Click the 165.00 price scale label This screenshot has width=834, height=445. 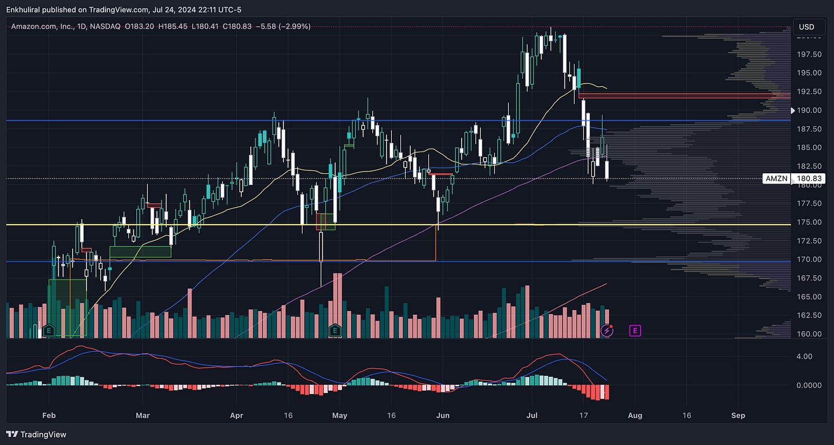[809, 297]
